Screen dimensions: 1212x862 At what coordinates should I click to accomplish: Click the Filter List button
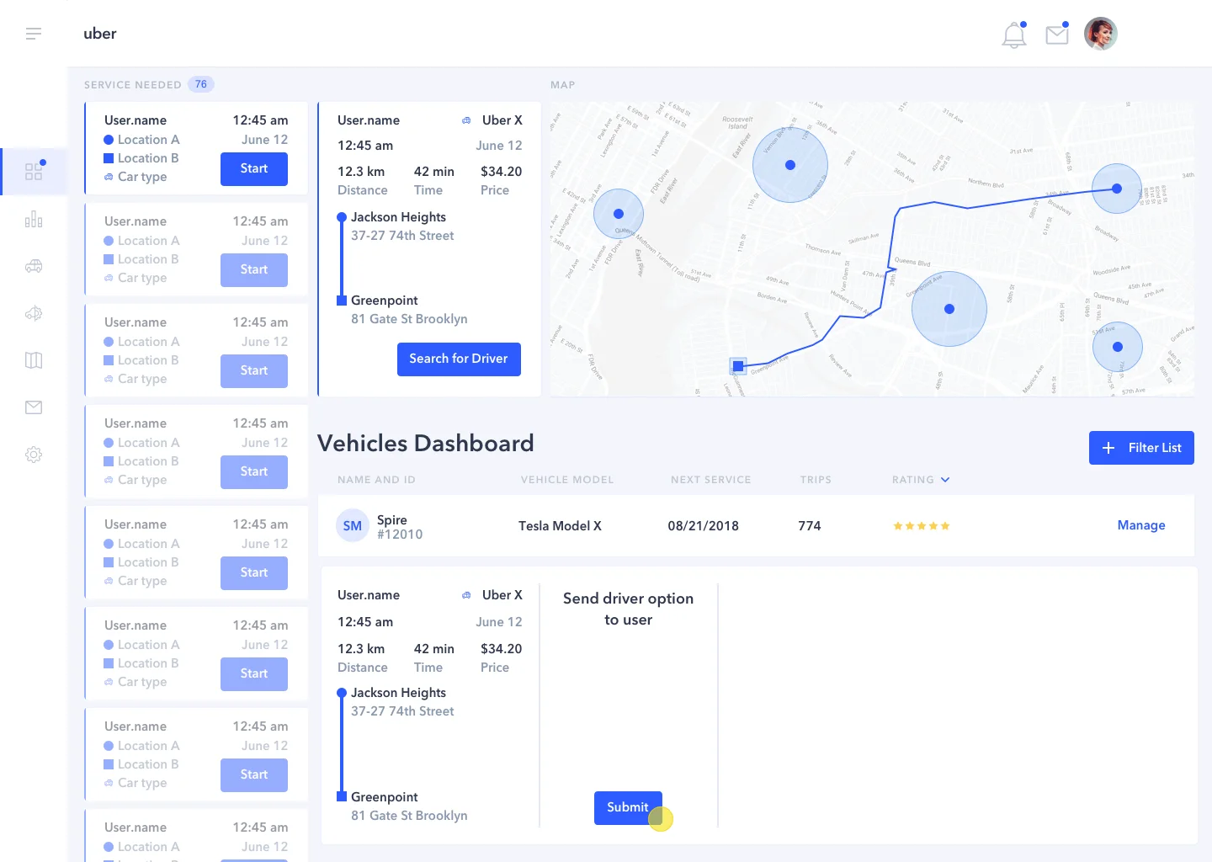click(x=1141, y=448)
